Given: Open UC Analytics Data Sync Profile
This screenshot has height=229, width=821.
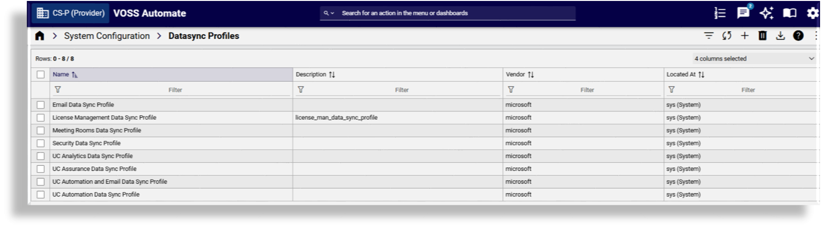Looking at the screenshot, I should pyautogui.click(x=92, y=156).
